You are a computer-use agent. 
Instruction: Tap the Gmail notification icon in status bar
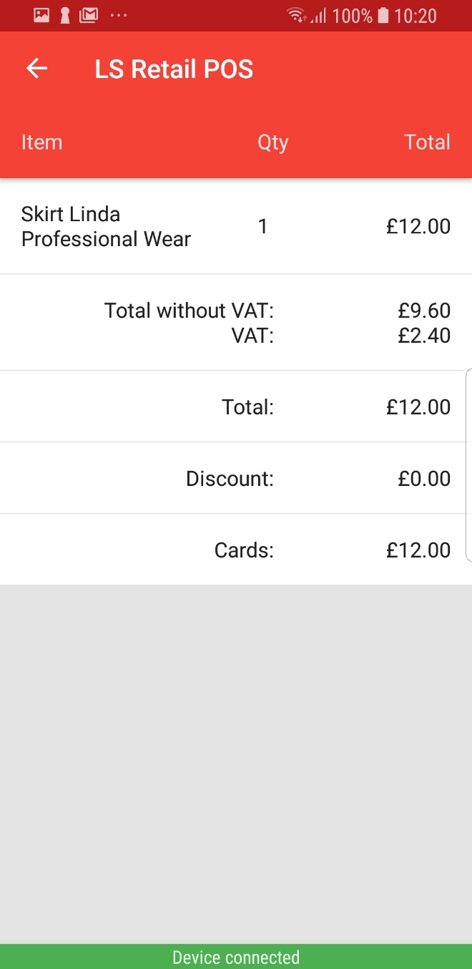[89, 15]
